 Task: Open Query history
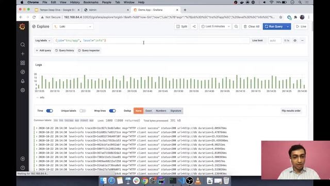coord(64,51)
